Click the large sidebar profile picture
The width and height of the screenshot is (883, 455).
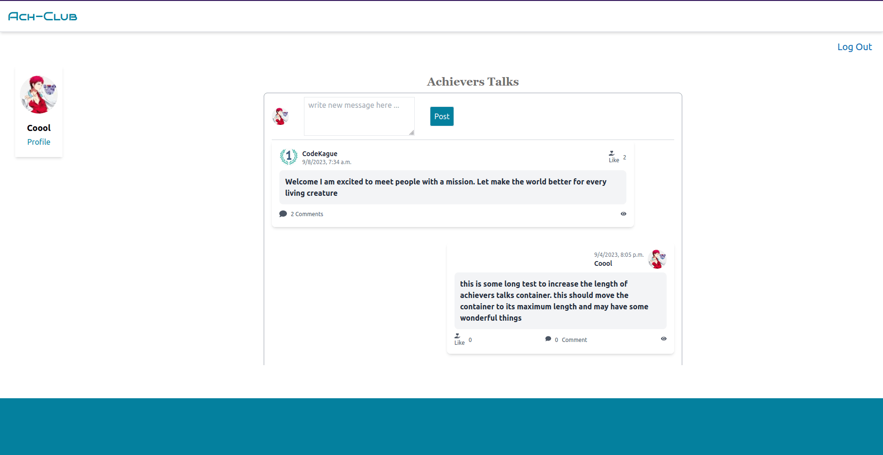click(x=39, y=95)
